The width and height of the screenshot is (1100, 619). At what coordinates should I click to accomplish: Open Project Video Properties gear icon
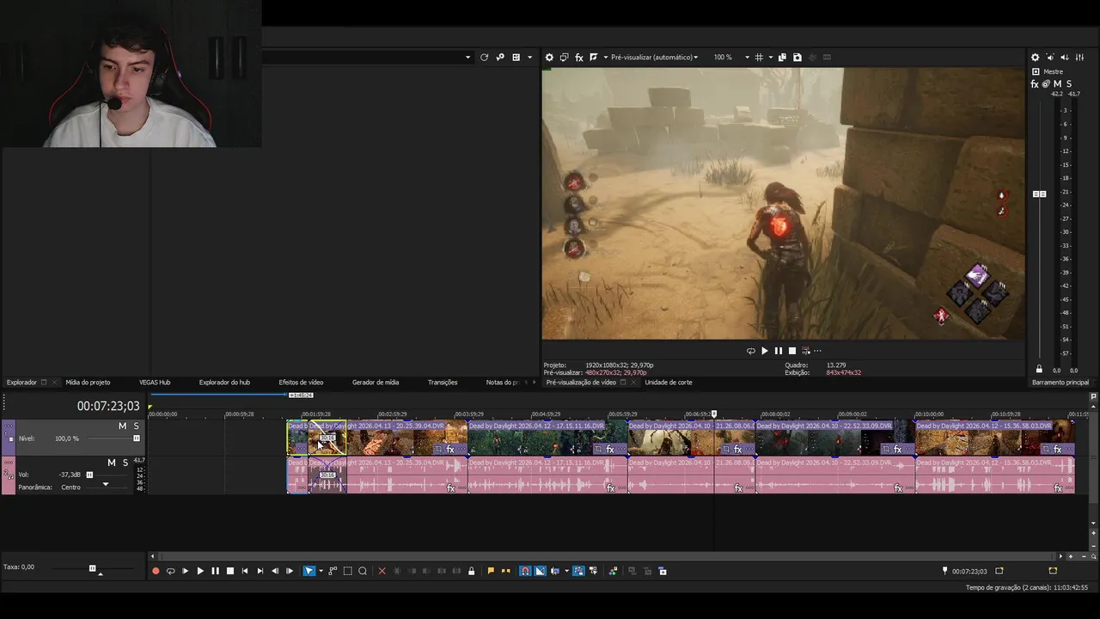click(x=549, y=58)
